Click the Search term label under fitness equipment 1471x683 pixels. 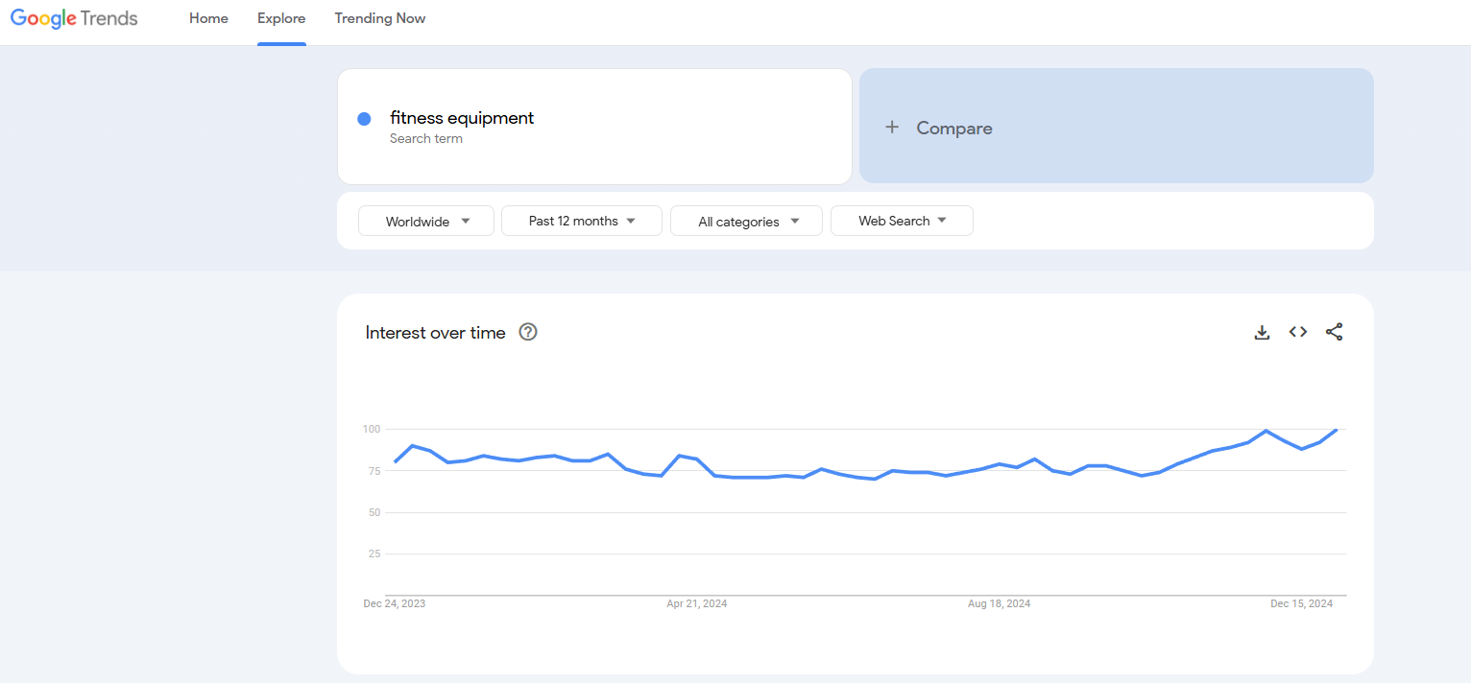[x=426, y=139]
